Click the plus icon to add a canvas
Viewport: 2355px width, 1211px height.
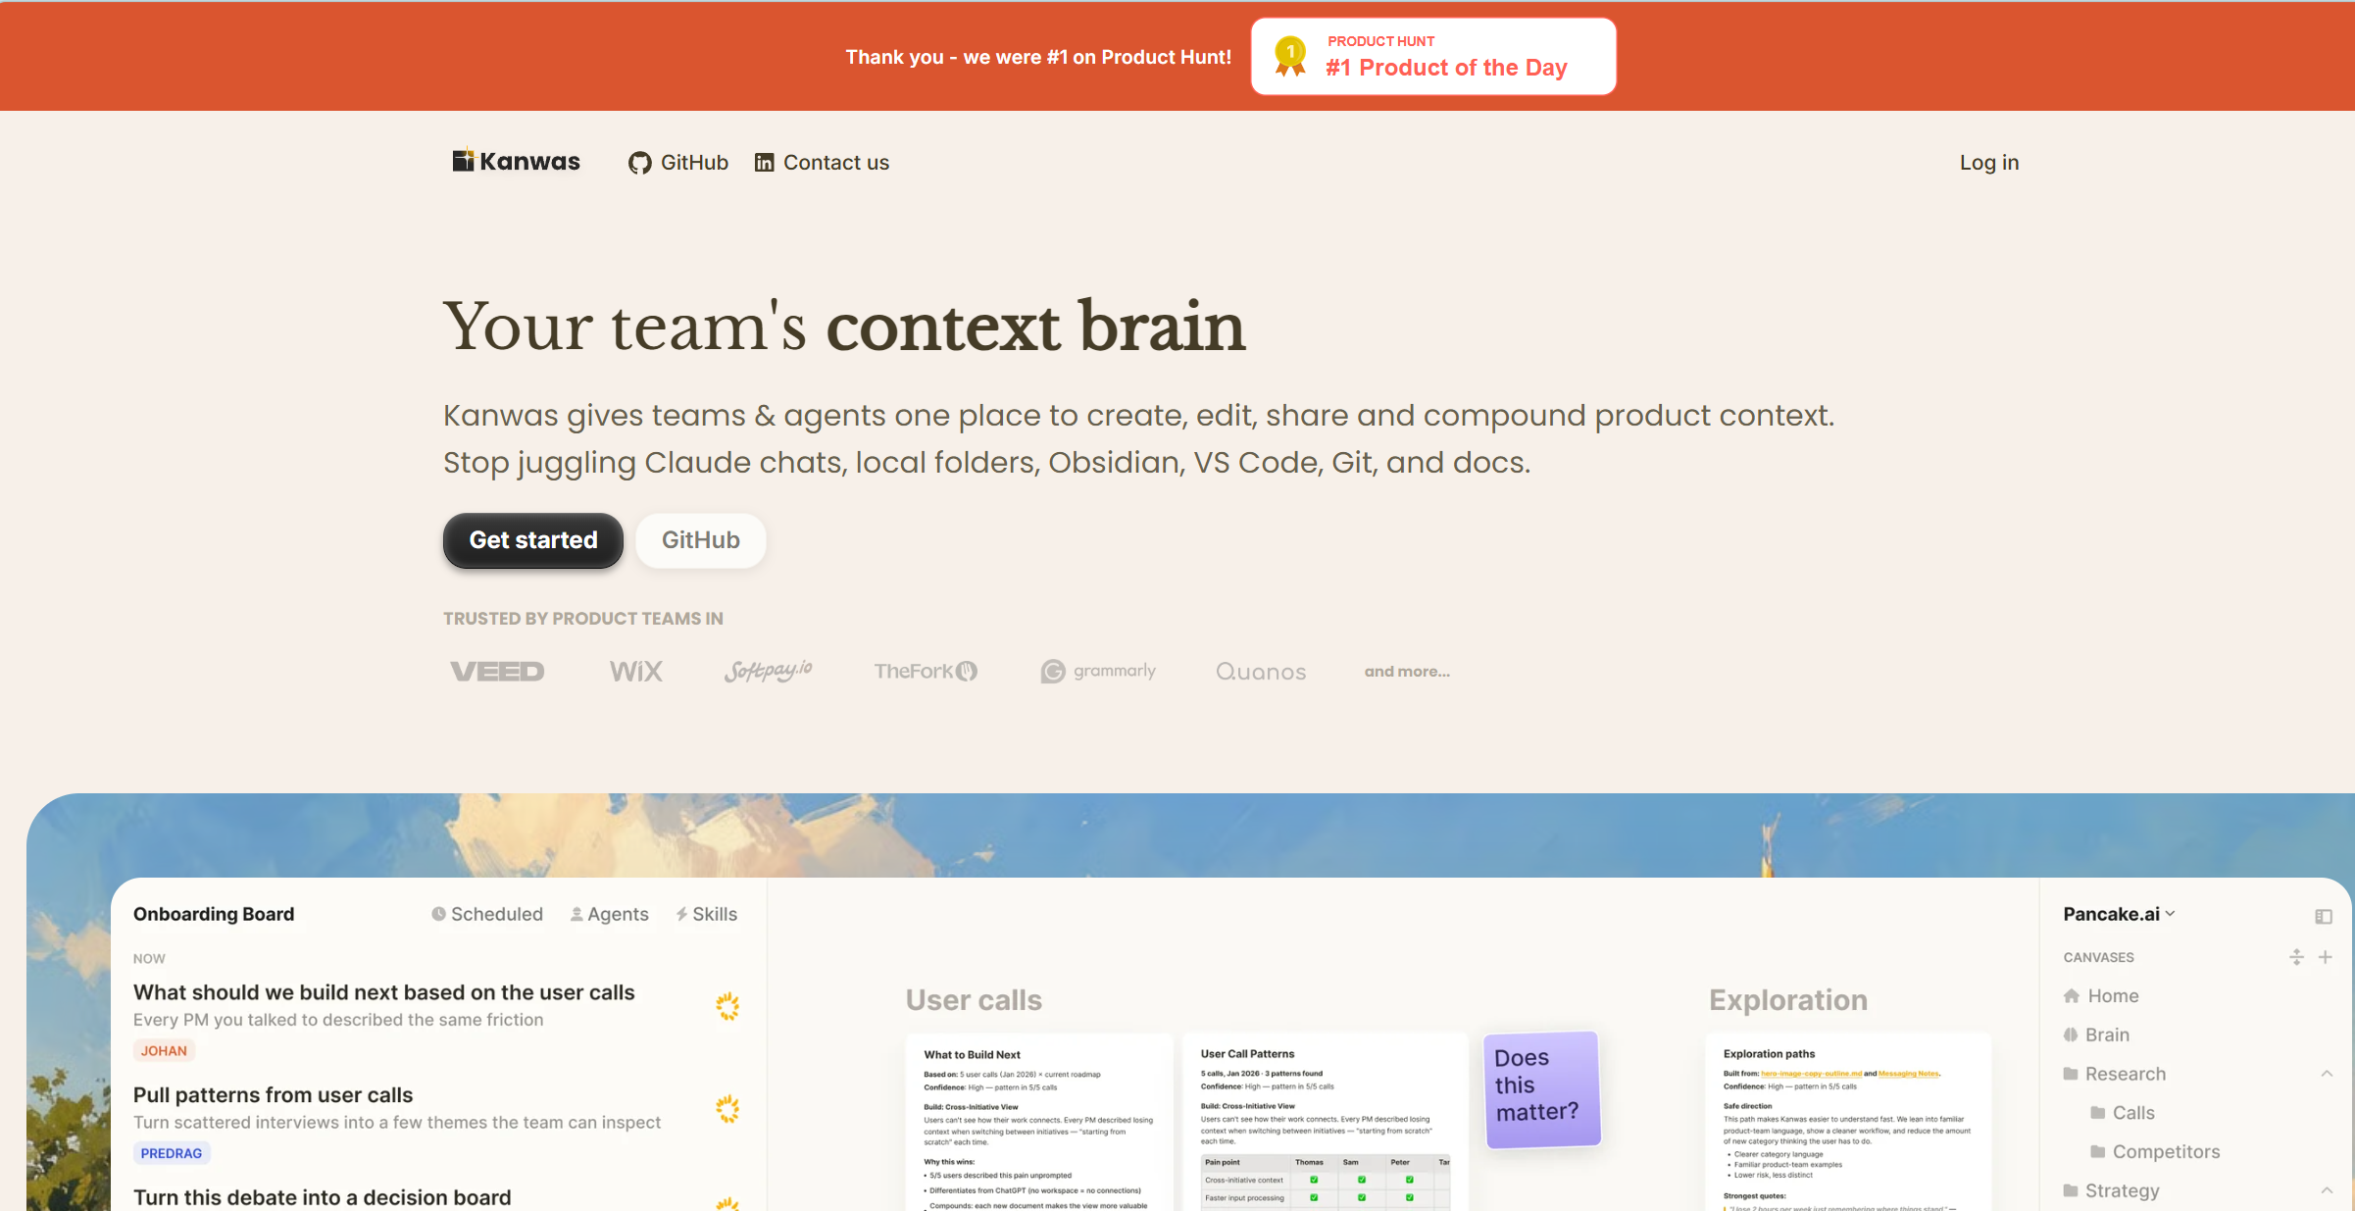2326,957
